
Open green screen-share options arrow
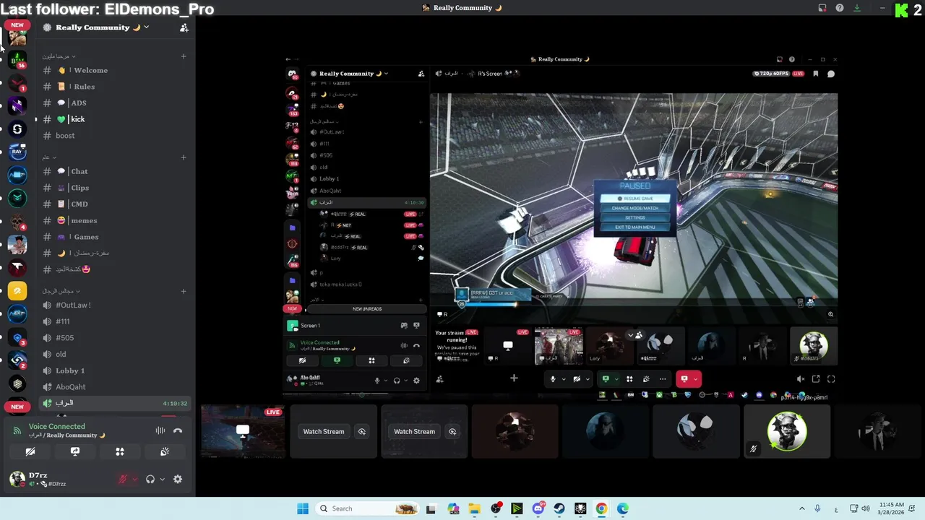tap(616, 378)
